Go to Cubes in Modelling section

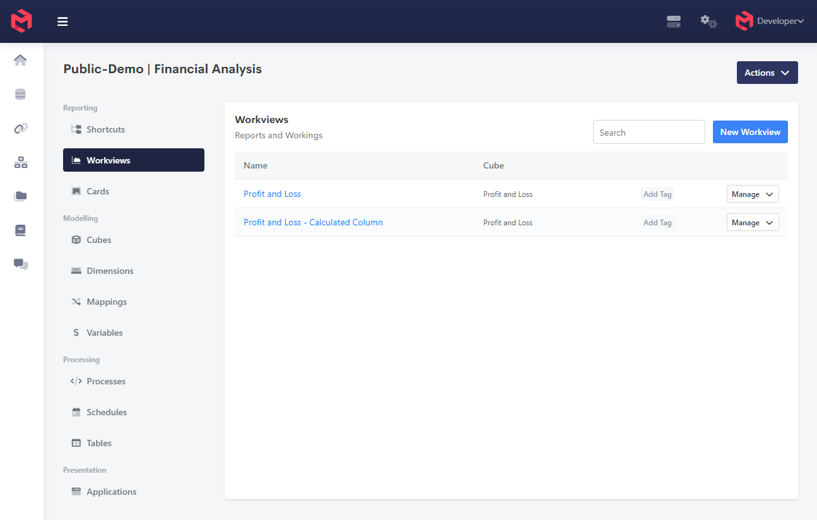pos(98,240)
